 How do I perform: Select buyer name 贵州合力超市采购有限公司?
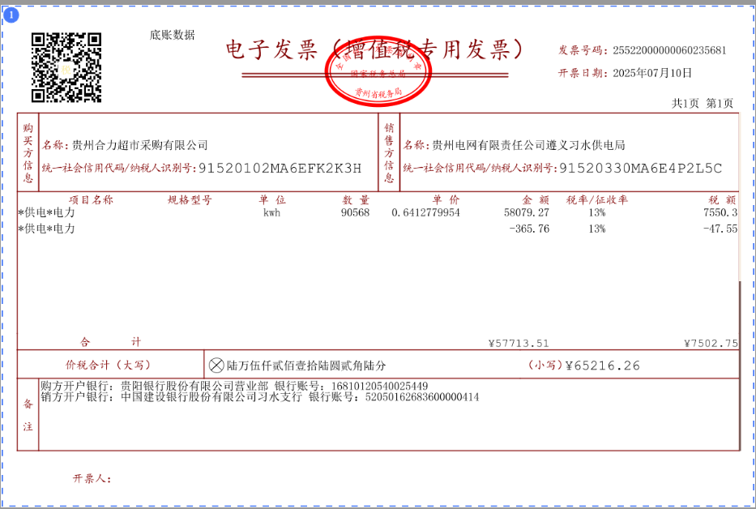139,145
